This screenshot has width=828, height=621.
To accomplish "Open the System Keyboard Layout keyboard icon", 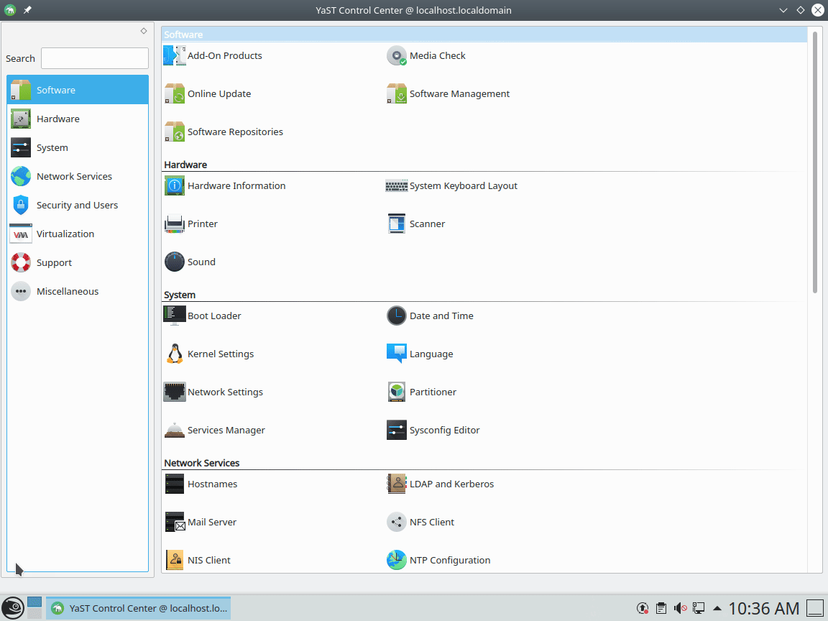I will (397, 185).
